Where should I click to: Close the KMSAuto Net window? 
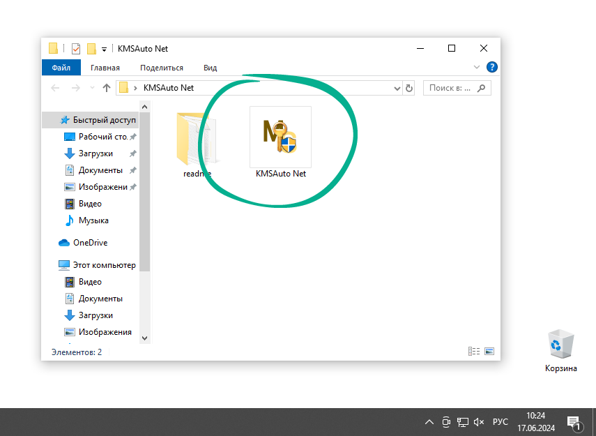(x=484, y=48)
